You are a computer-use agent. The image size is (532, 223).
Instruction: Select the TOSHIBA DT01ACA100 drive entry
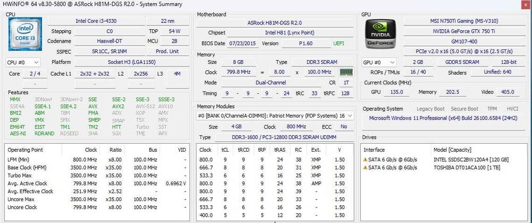[x=444, y=168]
